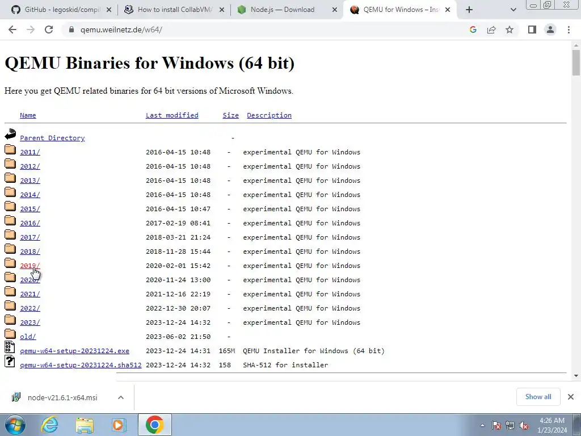The width and height of the screenshot is (581, 436).
Task: Click the folder icon beside 2023/
Action: [10, 320]
